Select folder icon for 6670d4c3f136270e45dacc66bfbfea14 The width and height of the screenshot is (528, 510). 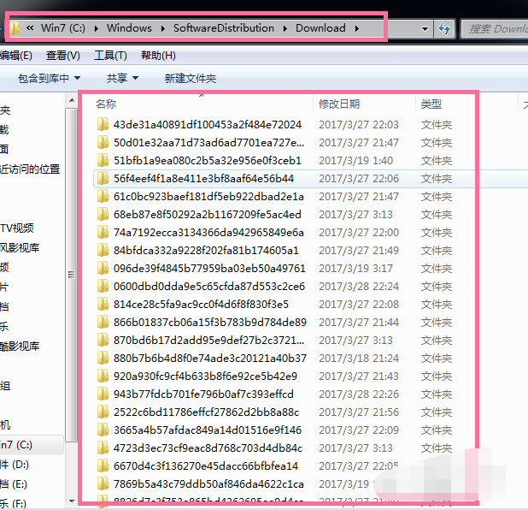click(x=103, y=466)
